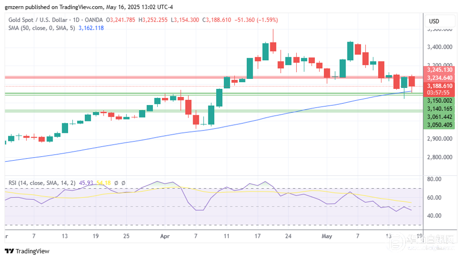Click the 60.00 level on RSI scale
The width and height of the screenshot is (462, 260).
click(434, 197)
